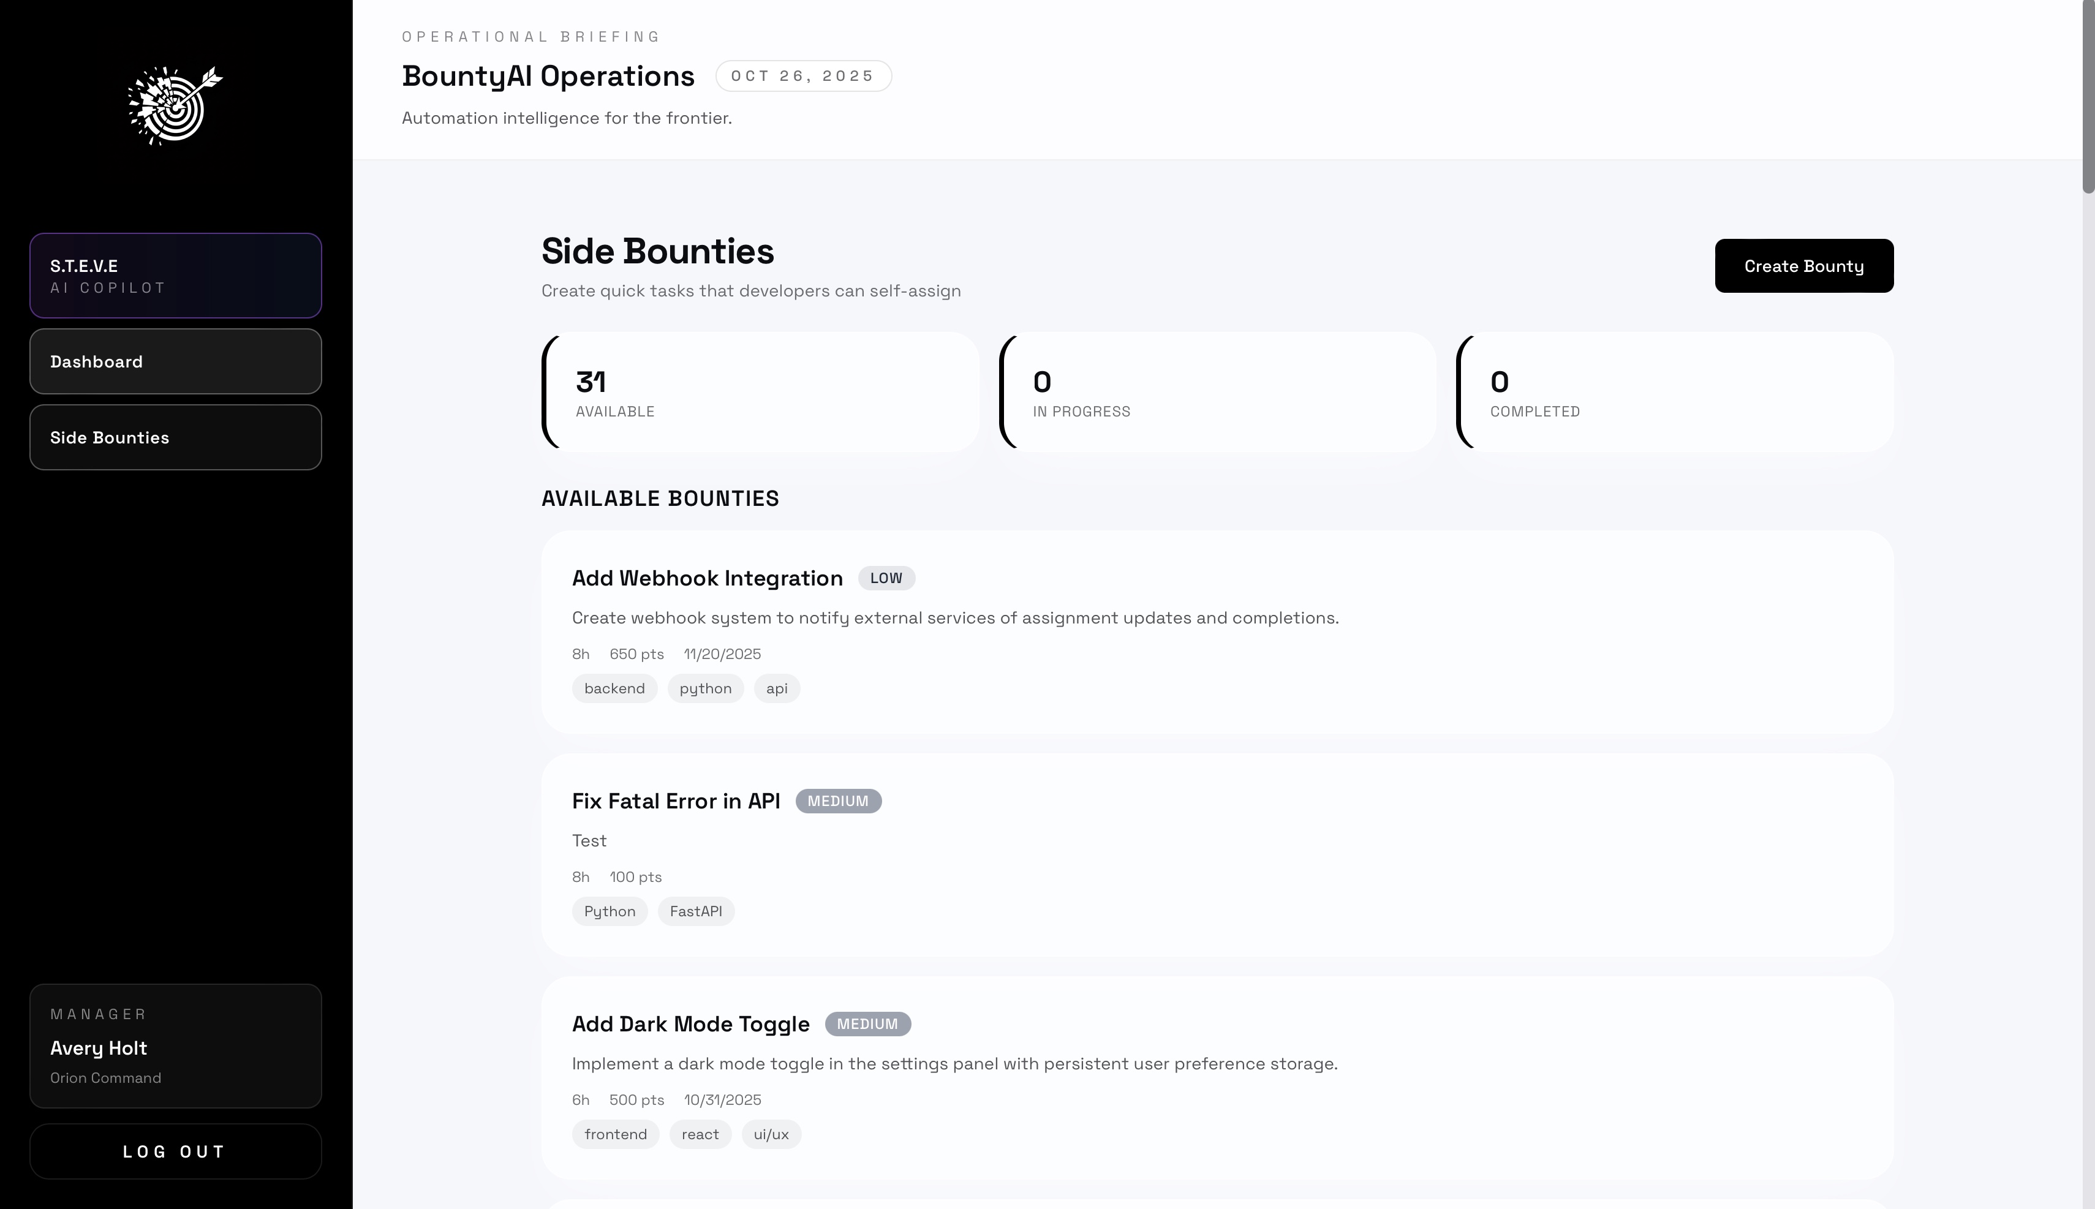Click the backend tag on webhook bounty
Screen dimensions: 2095x1209
click(x=614, y=688)
